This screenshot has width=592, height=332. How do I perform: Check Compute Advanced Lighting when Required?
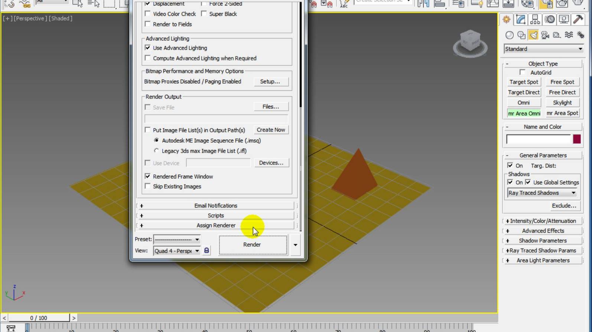coord(148,58)
